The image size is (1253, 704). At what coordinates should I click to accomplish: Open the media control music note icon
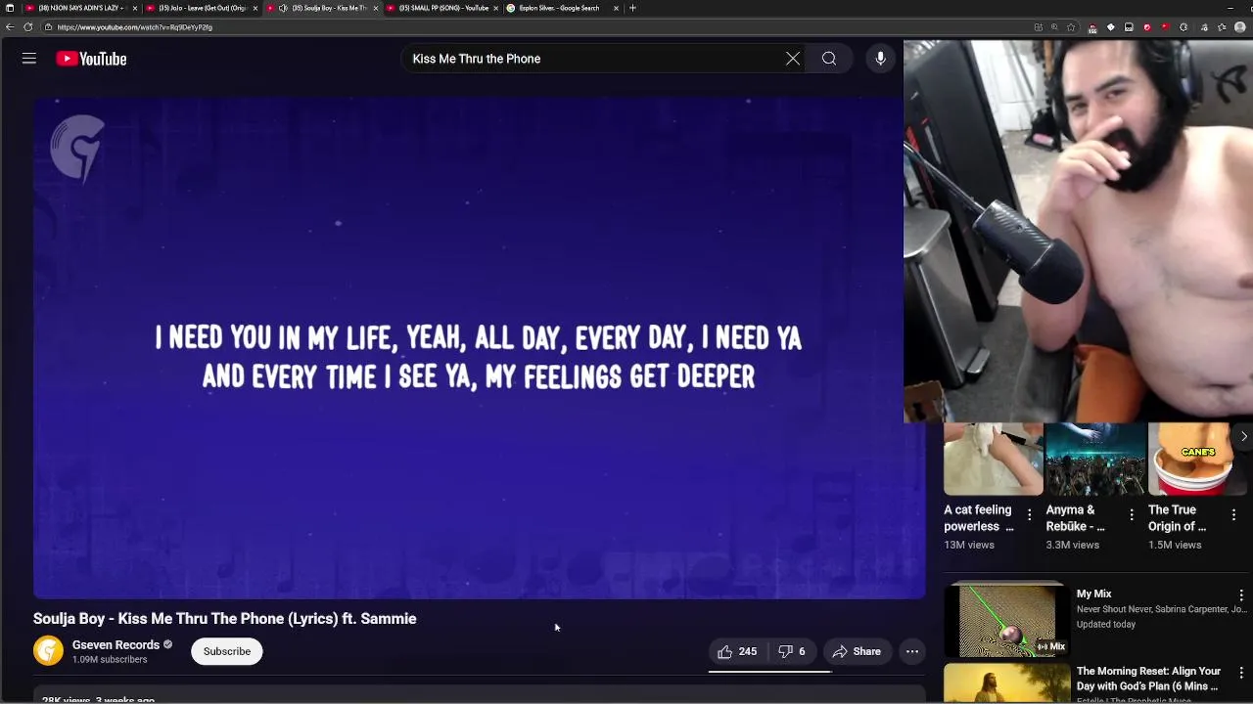pyautogui.click(x=1204, y=27)
